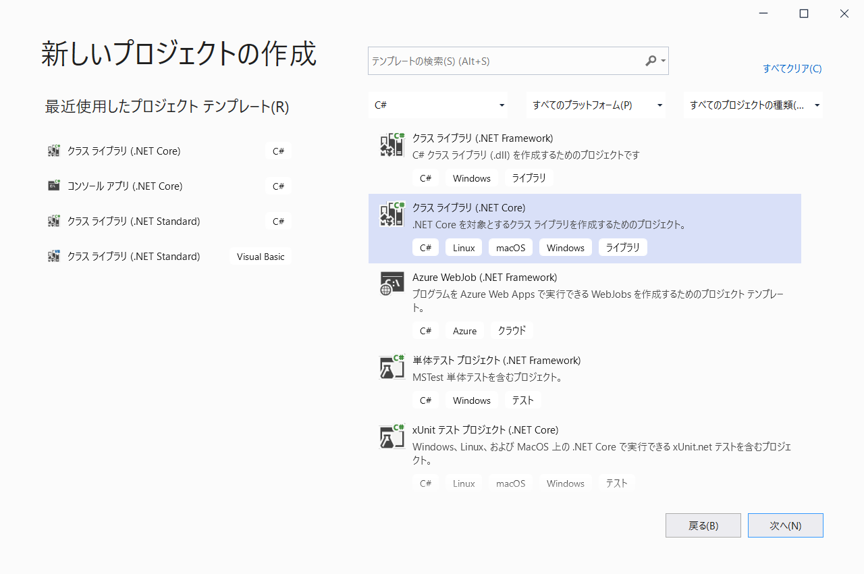
Task: Open the C# language filter dropdown
Action: pyautogui.click(x=438, y=105)
